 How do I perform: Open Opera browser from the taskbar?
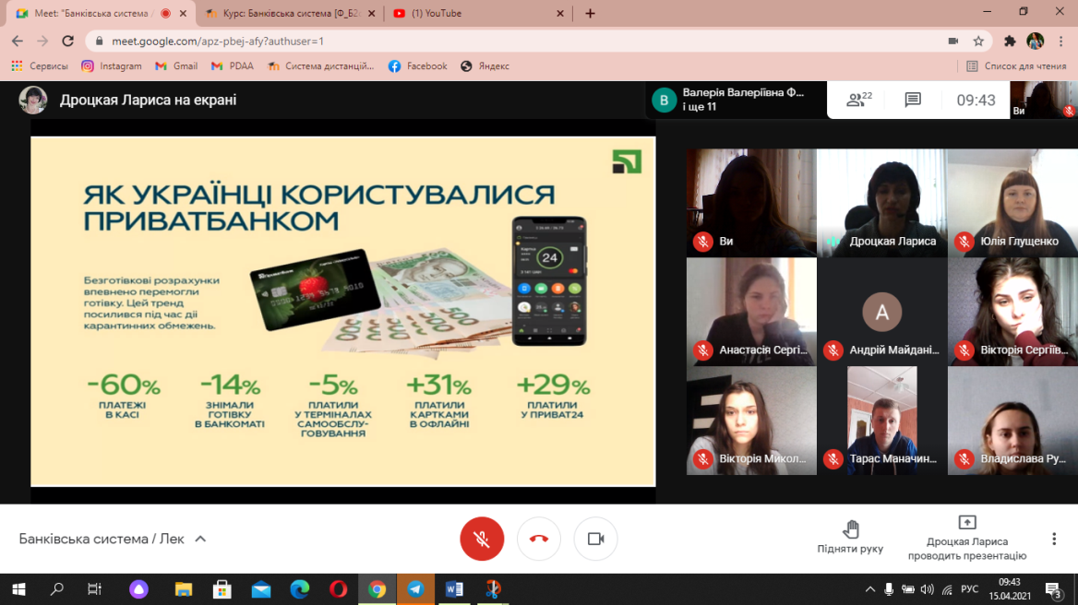point(338,589)
